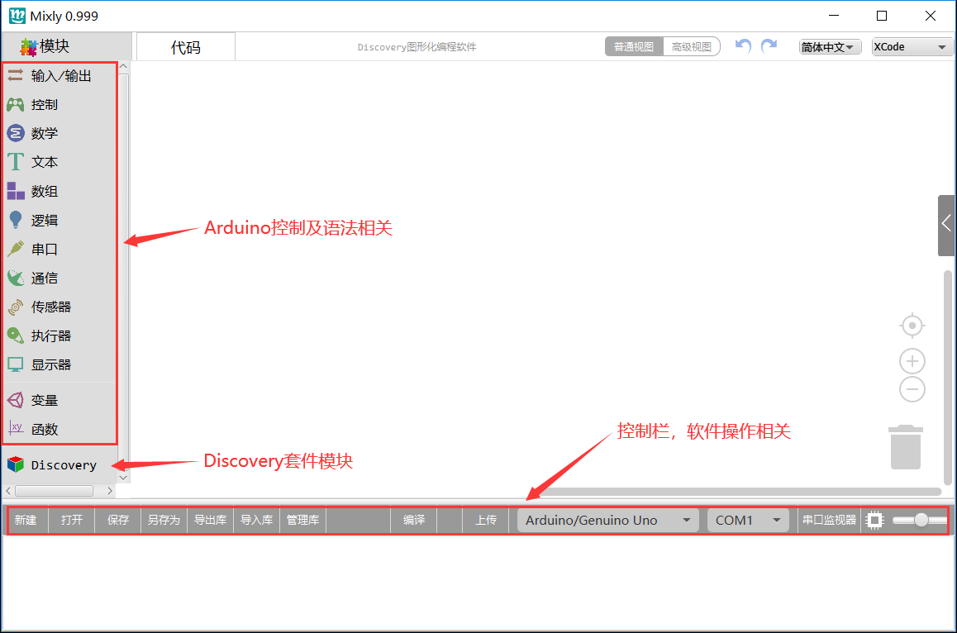The height and width of the screenshot is (633, 957).
Task: Select the 传感器 block category
Action: 60,307
